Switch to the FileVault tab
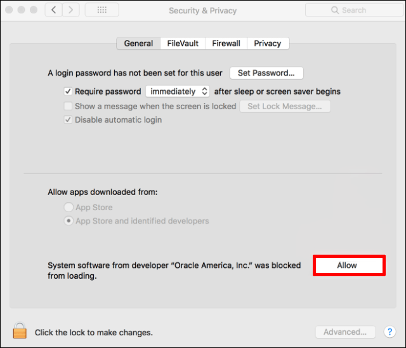The width and height of the screenshot is (406, 348). pyautogui.click(x=183, y=43)
